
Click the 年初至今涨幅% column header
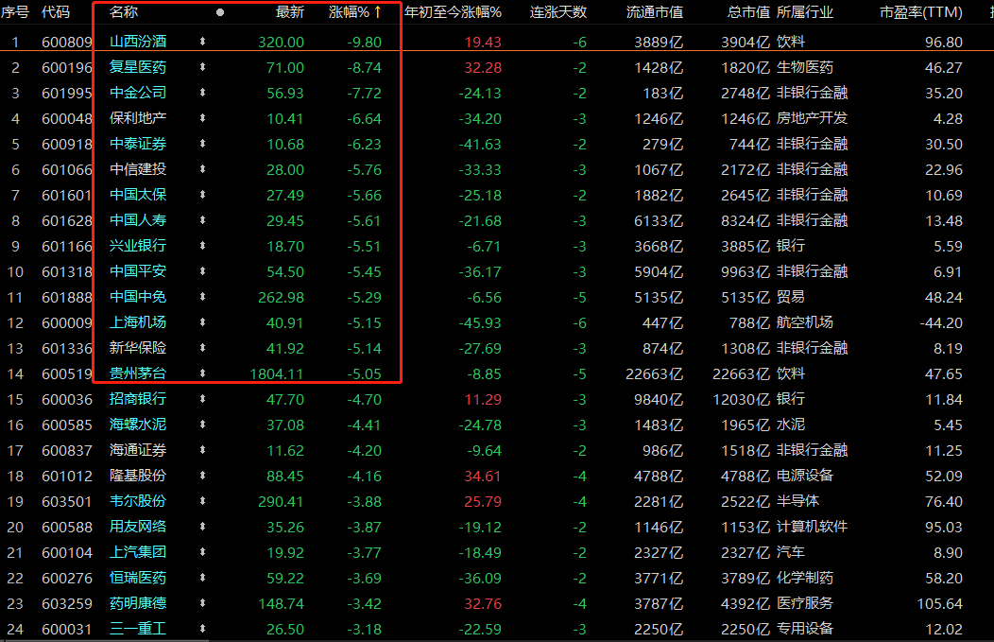tap(453, 12)
